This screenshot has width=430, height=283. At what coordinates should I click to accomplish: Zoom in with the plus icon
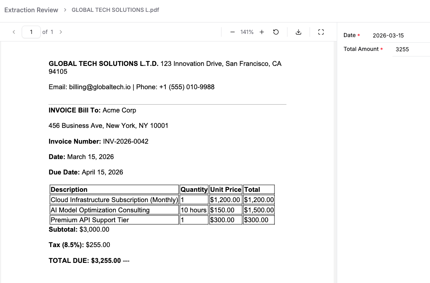click(261, 32)
